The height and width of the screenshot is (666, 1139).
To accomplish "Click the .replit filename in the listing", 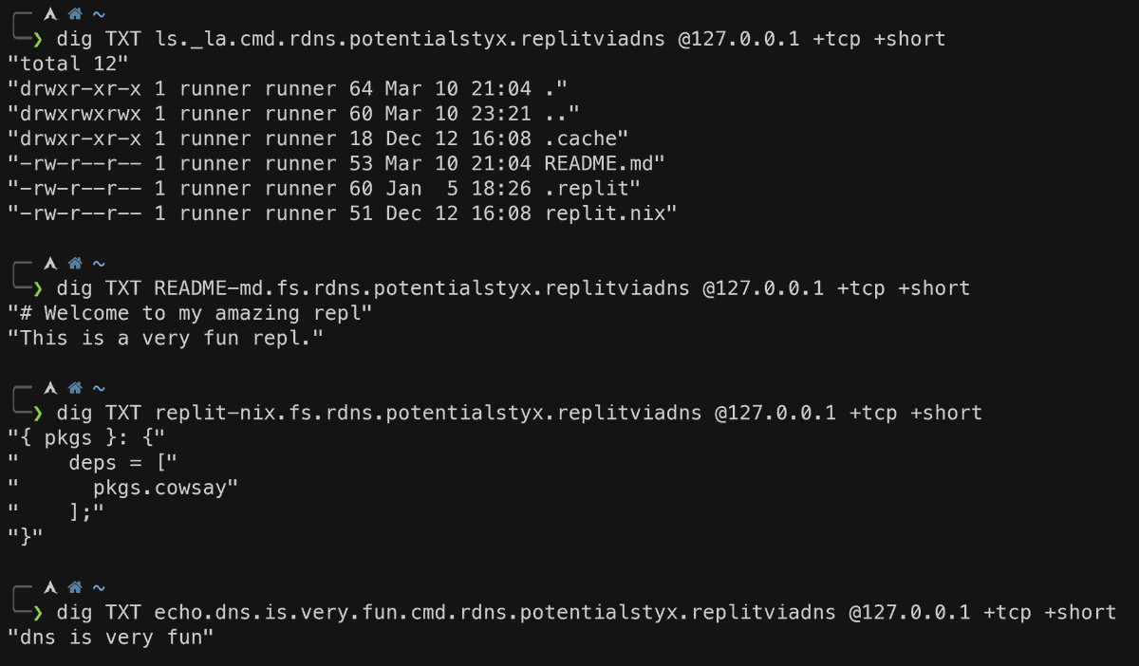I will (587, 189).
